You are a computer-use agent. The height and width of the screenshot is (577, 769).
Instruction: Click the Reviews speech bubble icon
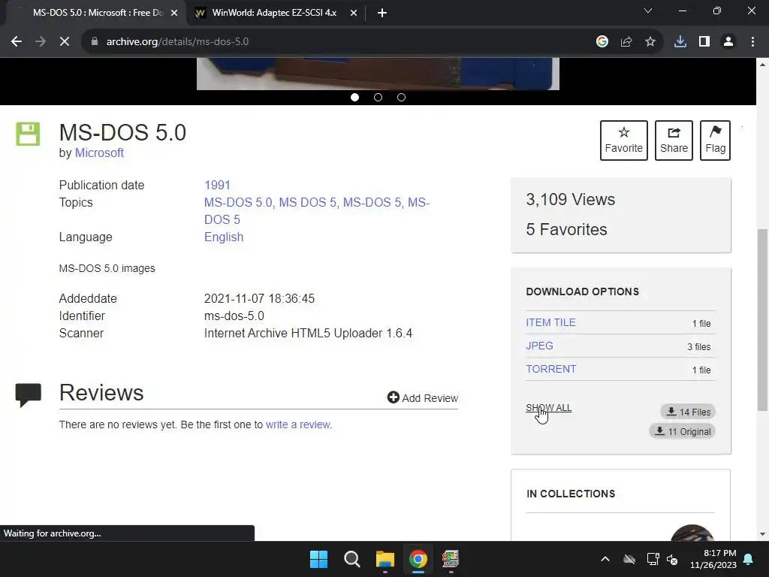[28, 395]
